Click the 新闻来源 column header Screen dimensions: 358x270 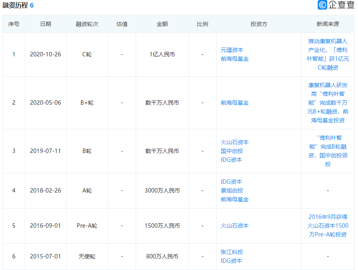(328, 24)
